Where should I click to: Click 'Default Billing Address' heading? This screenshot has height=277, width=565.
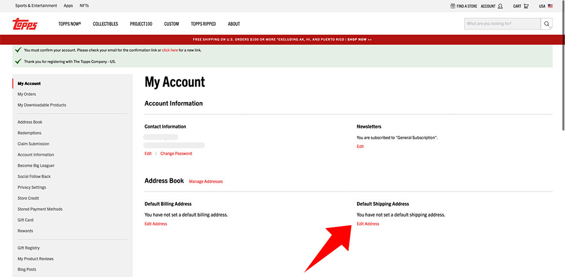168,204
